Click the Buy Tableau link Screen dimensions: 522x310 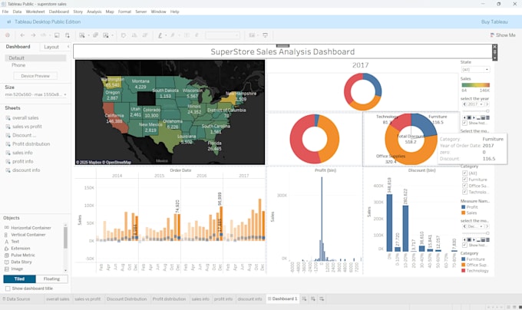pyautogui.click(x=494, y=22)
